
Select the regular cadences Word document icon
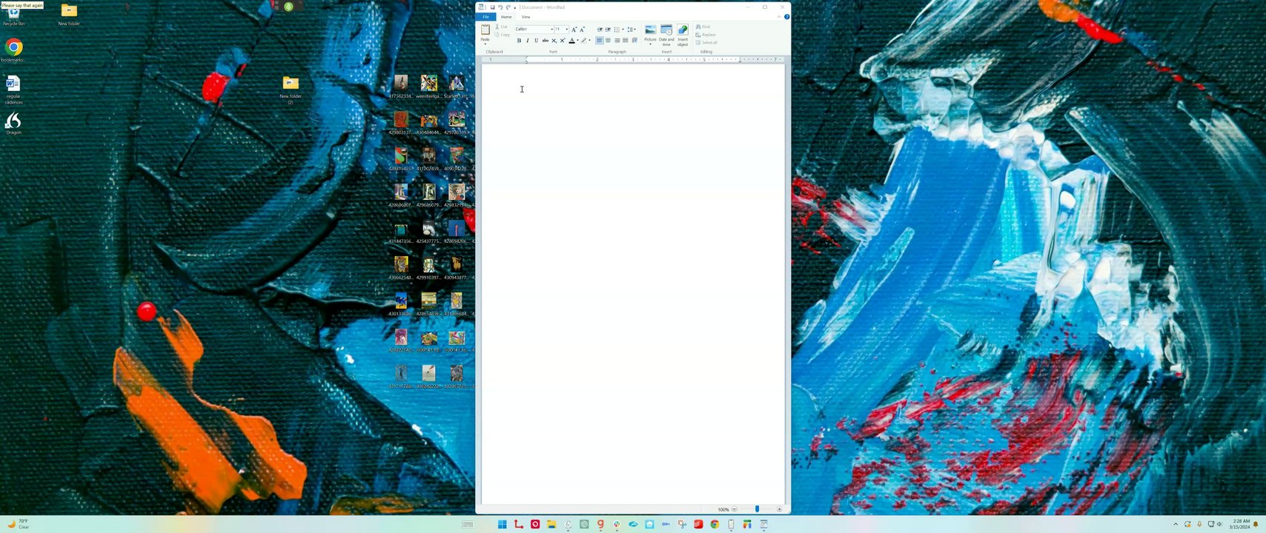(x=13, y=89)
